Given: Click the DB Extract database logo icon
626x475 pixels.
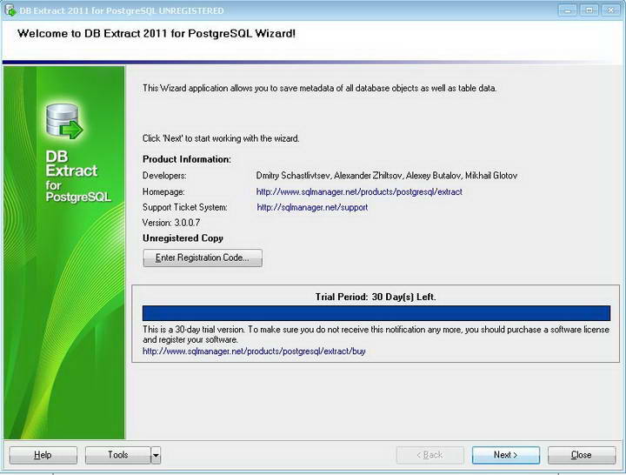Looking at the screenshot, I should (64, 122).
